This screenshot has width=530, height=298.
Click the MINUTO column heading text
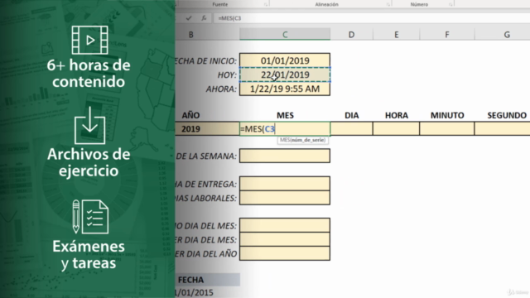pyautogui.click(x=447, y=116)
